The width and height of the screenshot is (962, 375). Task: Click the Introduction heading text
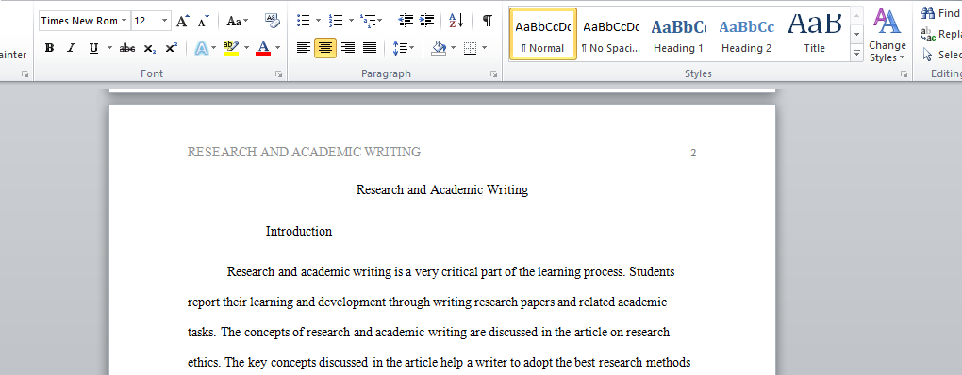[x=299, y=232]
